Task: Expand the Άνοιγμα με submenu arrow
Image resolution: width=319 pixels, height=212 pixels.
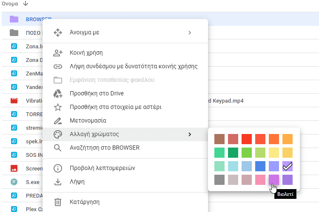Action: point(190,33)
